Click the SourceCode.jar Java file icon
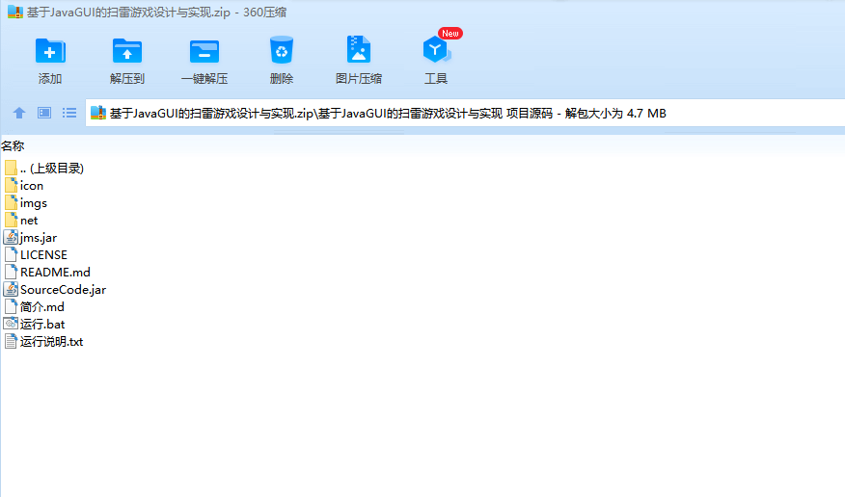This screenshot has width=845, height=497. (x=11, y=289)
